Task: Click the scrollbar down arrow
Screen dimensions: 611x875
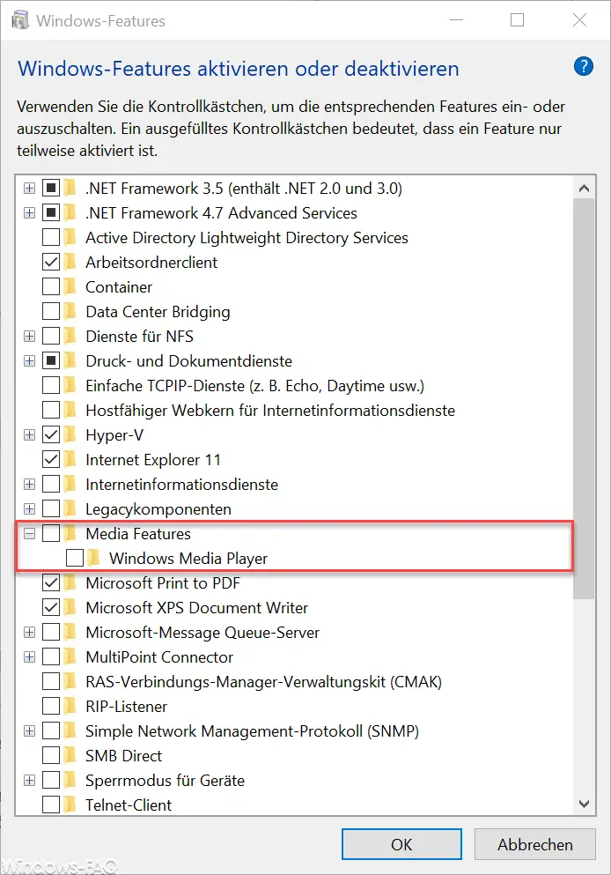Action: click(584, 804)
